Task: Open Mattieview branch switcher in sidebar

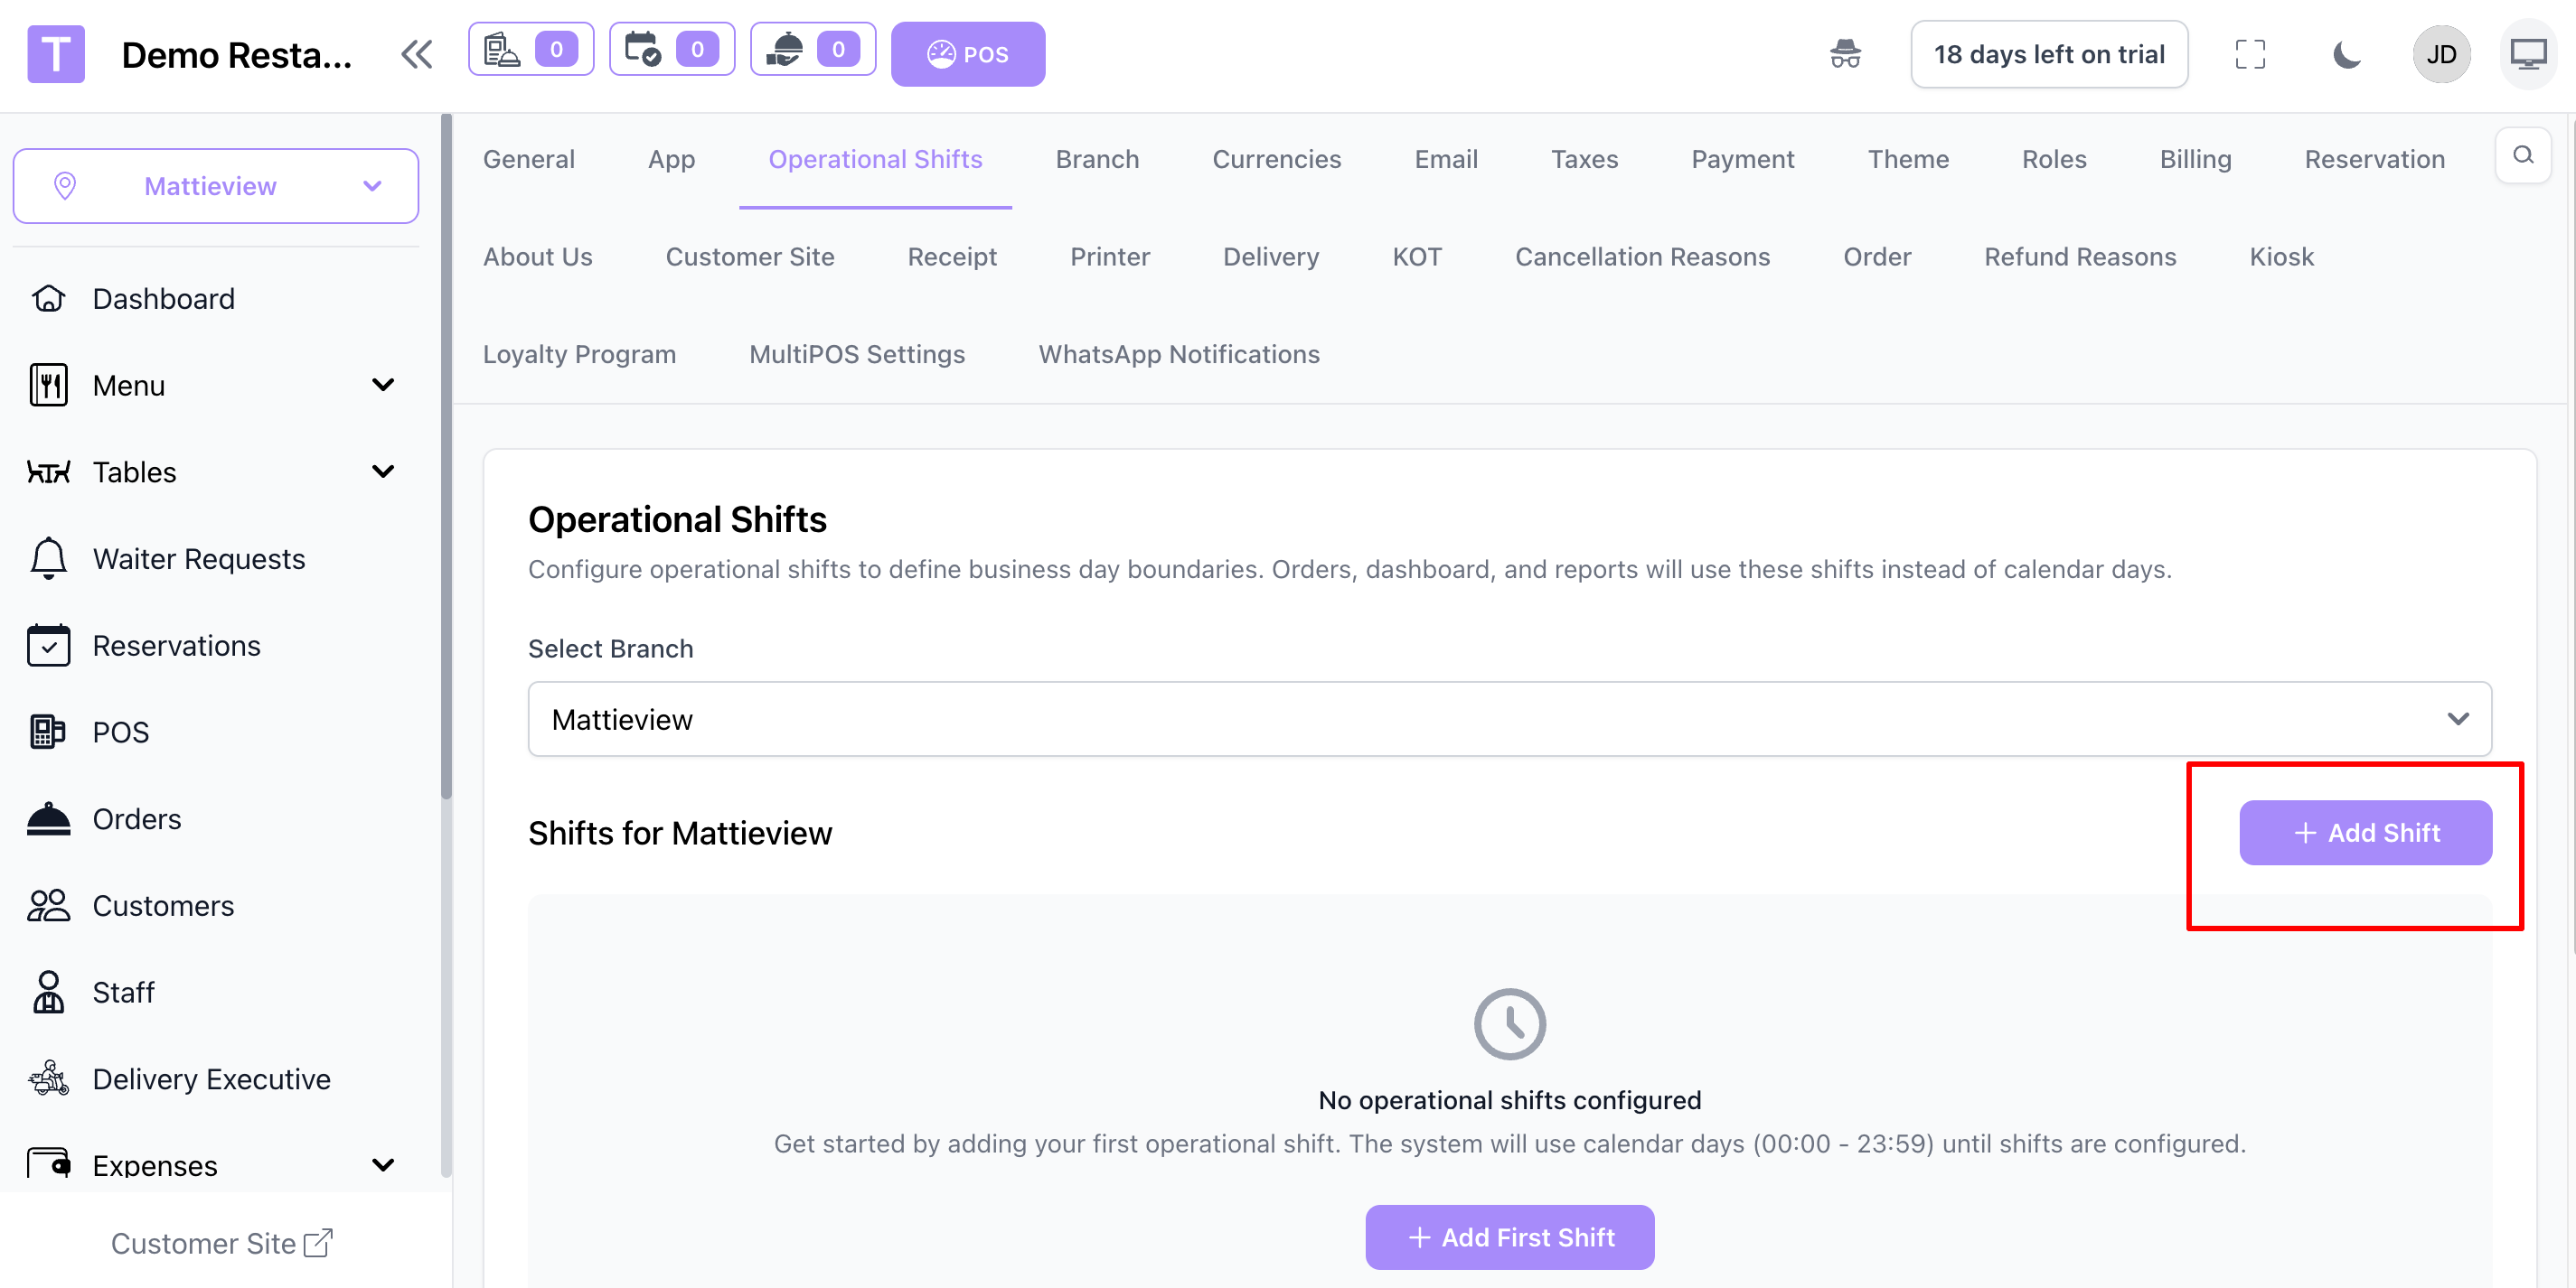Action: click(215, 186)
